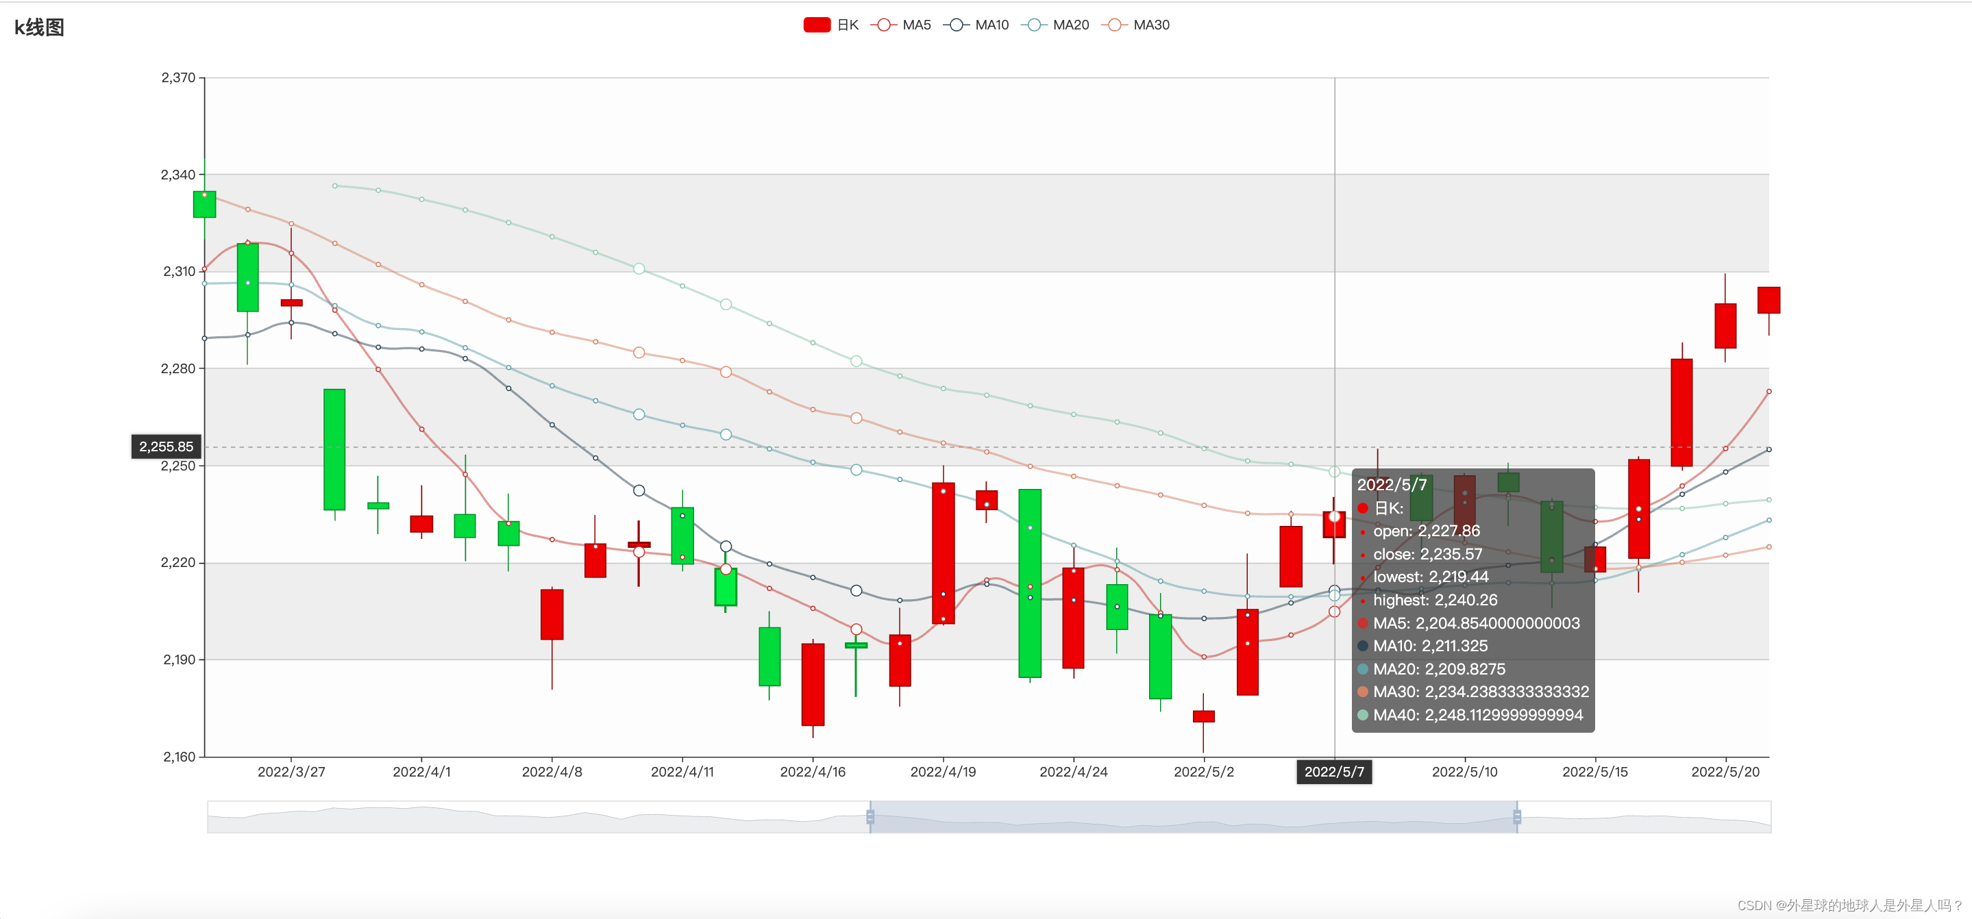Click the left unselected region of zoom bar

pos(538,817)
